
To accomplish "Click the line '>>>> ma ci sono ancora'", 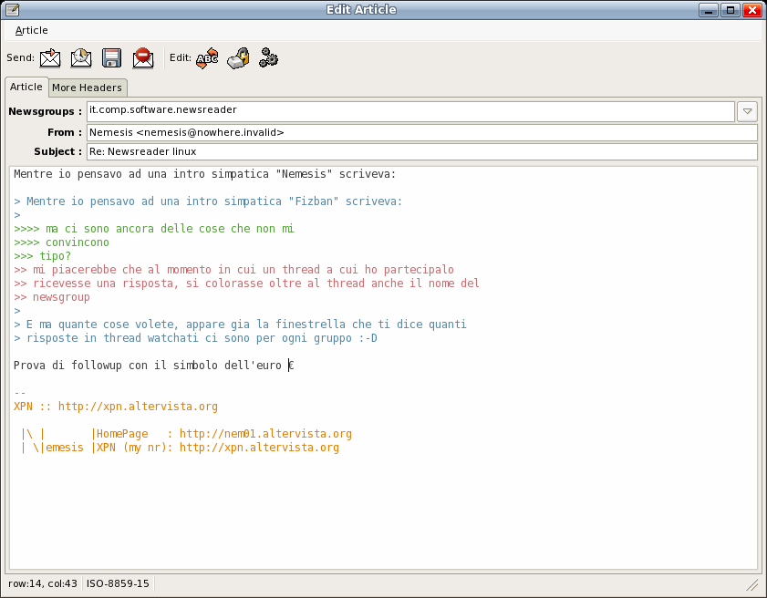I will pyautogui.click(x=153, y=228).
